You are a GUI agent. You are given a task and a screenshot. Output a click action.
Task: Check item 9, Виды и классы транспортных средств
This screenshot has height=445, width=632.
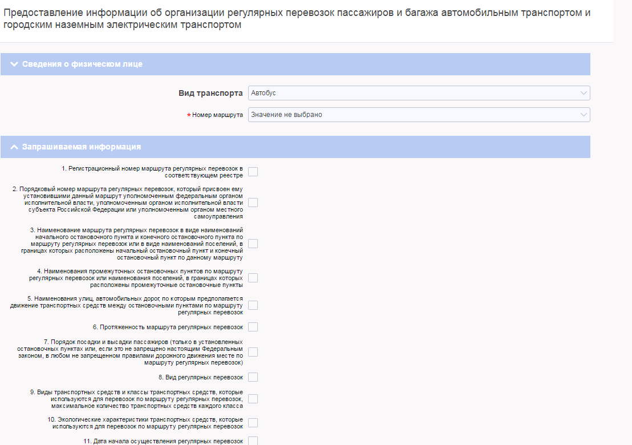tap(253, 399)
